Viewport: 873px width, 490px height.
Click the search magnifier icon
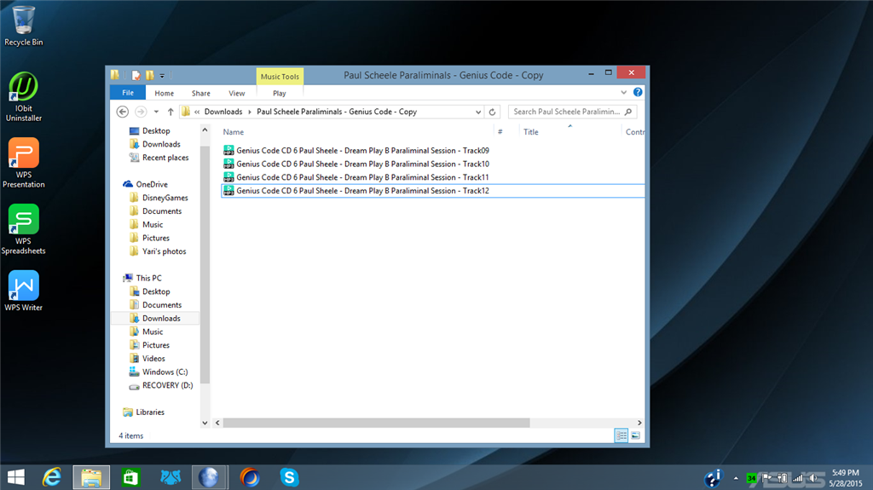628,112
